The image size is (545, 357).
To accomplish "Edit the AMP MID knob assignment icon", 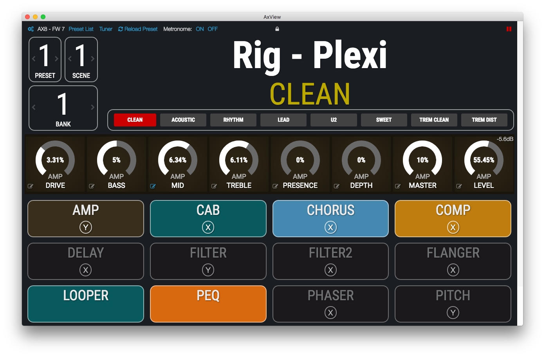I will 153,186.
